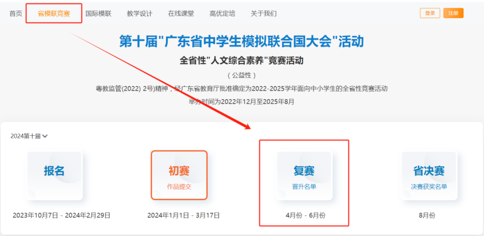Click the 作品提交 submission link
Screen dimensions: 484x236
click(179, 186)
